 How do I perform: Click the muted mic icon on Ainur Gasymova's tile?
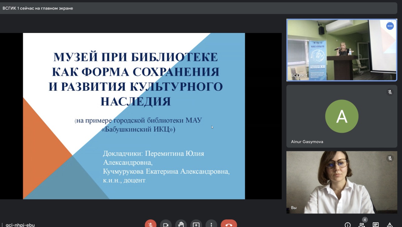[x=390, y=92]
